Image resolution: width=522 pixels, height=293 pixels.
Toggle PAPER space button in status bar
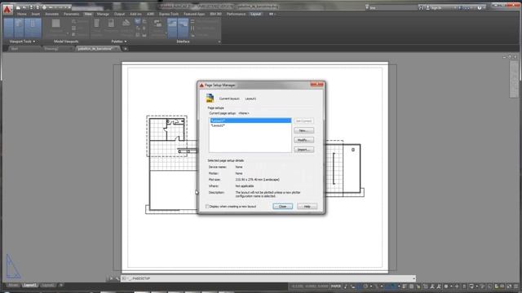[336, 286]
